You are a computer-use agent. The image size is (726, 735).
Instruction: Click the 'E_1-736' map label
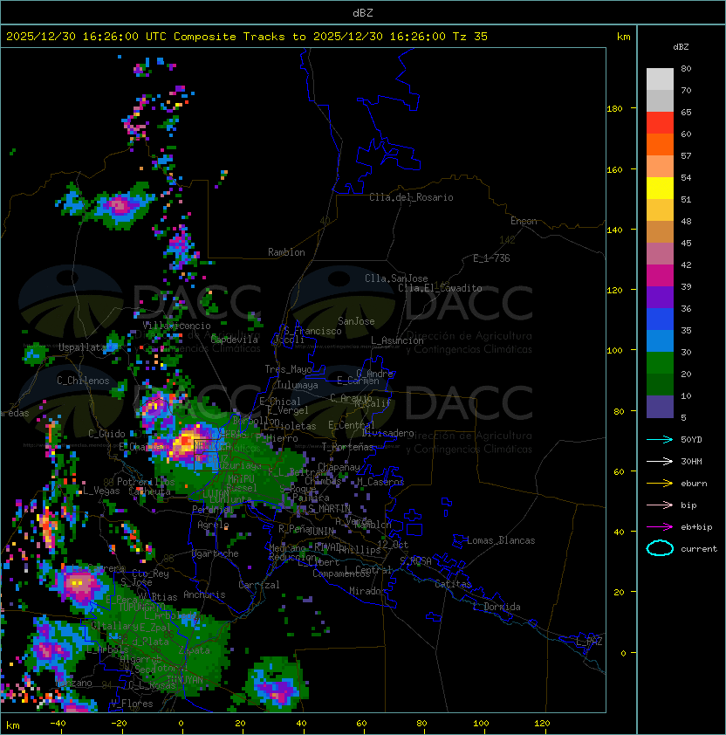[x=491, y=258]
